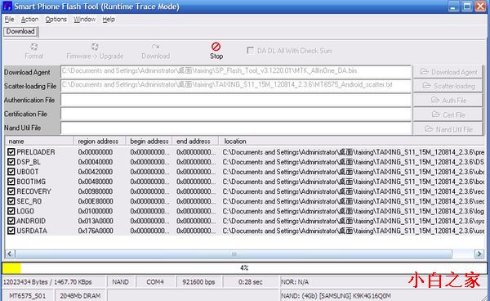Switch to the Download tab
Image resolution: width=490 pixels, height=301 pixels.
pyautogui.click(x=20, y=31)
